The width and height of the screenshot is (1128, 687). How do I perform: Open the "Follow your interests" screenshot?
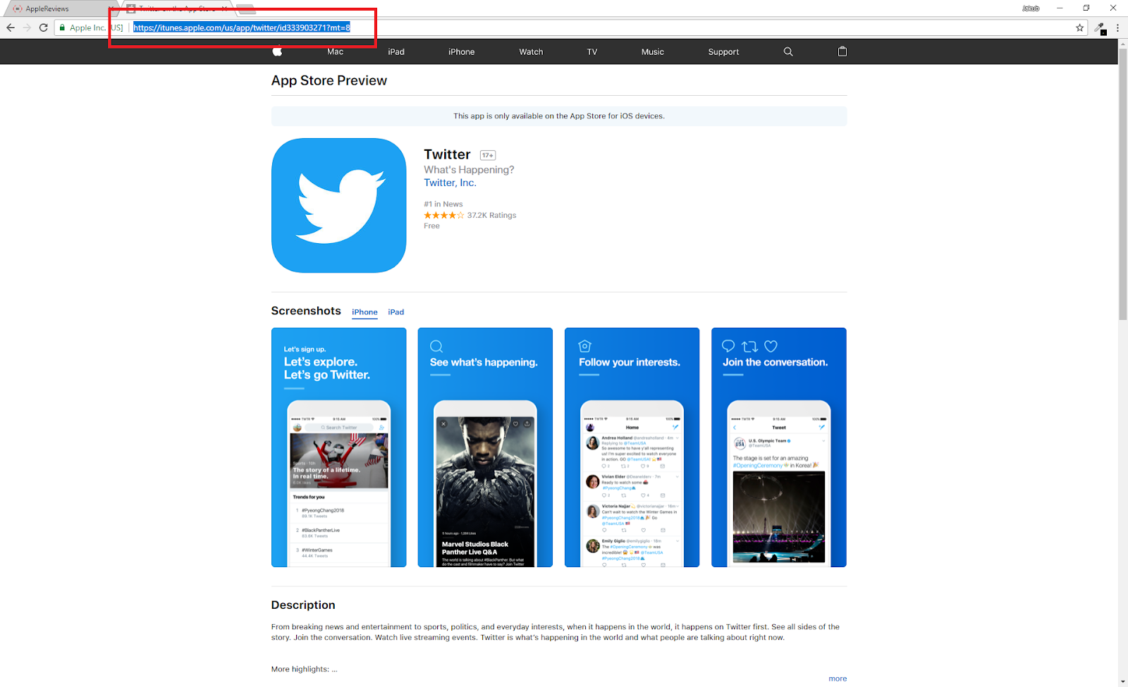(x=632, y=447)
